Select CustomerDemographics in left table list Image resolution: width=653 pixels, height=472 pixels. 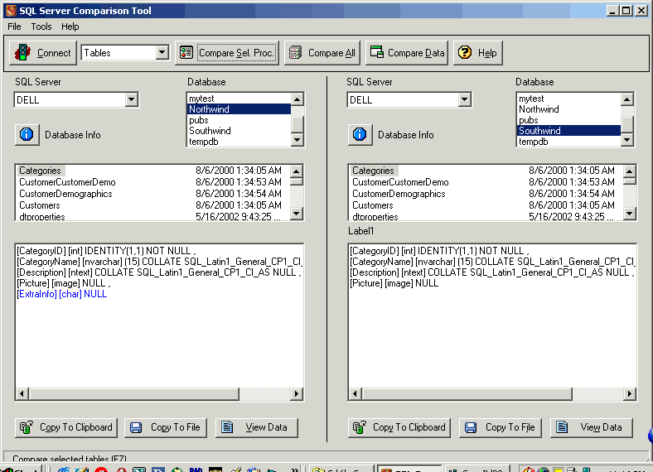pyautogui.click(x=65, y=194)
